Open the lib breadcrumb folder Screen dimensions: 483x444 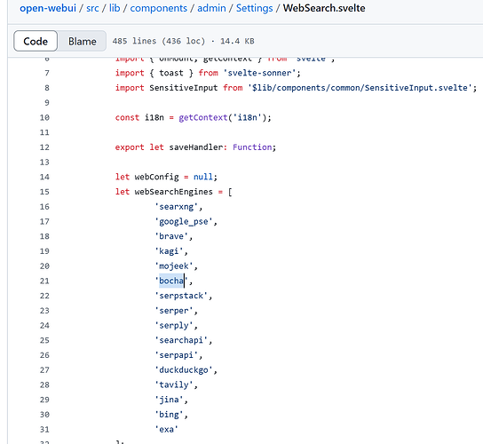(x=115, y=8)
